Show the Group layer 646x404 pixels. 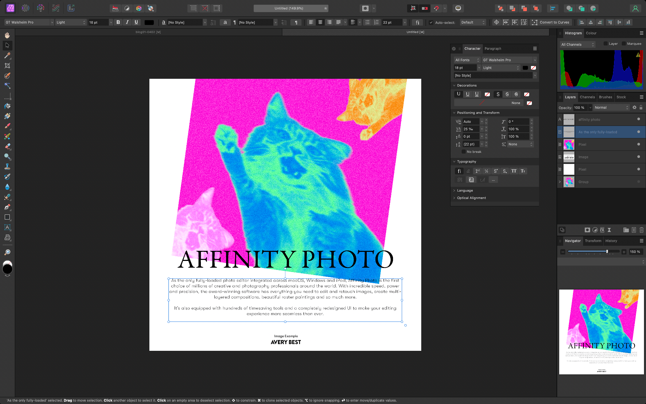[x=639, y=181]
